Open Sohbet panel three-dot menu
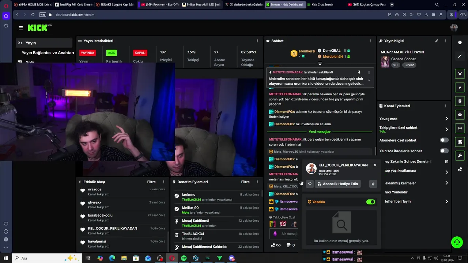 pyautogui.click(x=370, y=41)
